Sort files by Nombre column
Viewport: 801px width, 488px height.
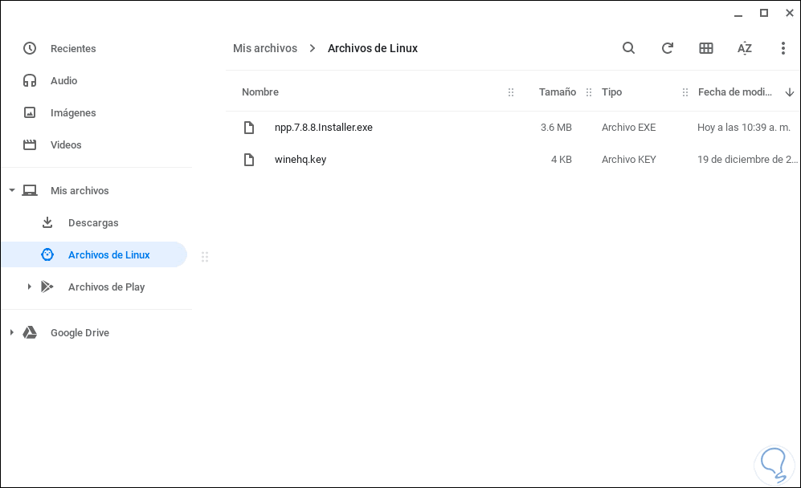pyautogui.click(x=260, y=92)
